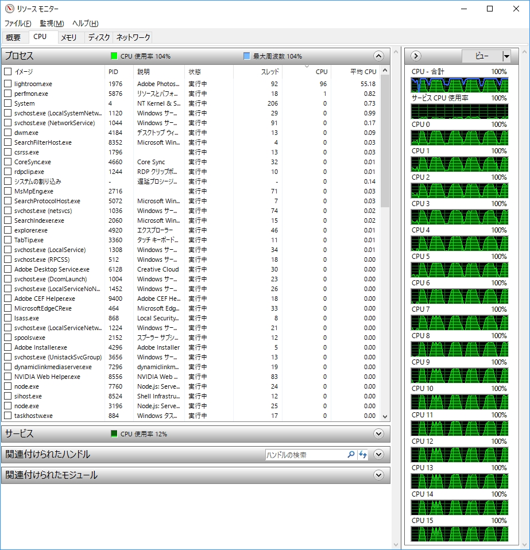The height and width of the screenshot is (550, 530).
Task: Select the rdpclip.exe row name
Action: (29, 172)
